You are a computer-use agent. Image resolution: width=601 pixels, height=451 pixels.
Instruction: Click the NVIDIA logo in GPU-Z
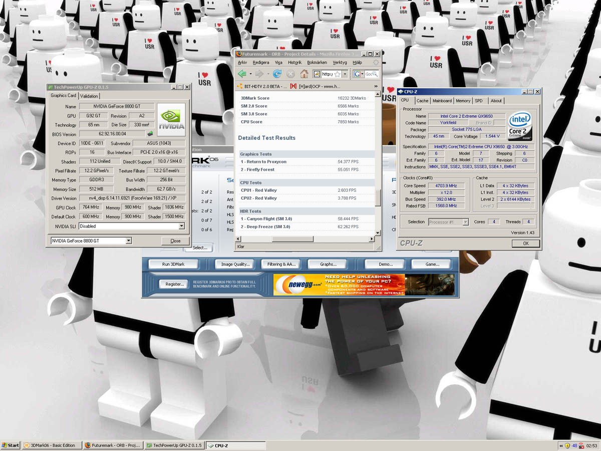pyautogui.click(x=172, y=120)
